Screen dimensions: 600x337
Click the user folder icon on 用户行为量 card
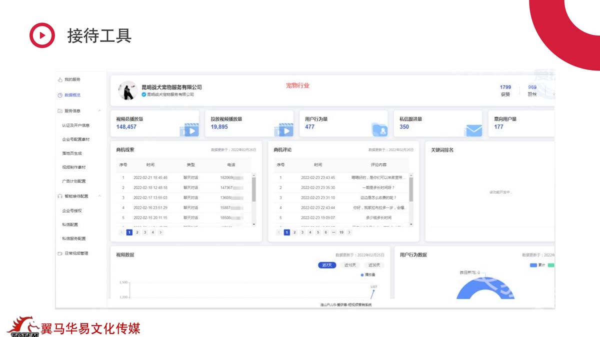380,130
